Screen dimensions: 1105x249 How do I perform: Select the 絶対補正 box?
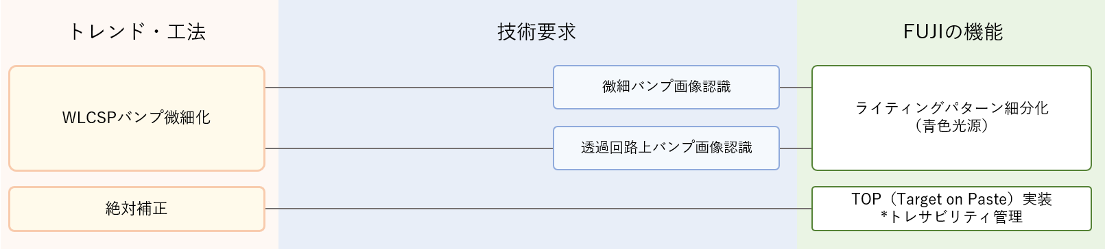[136, 209]
